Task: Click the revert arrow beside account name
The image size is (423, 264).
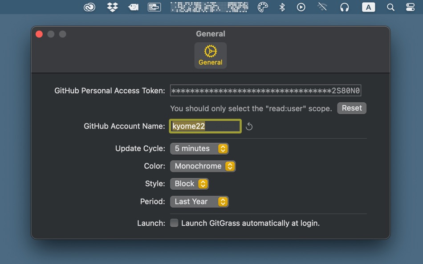Action: point(249,126)
